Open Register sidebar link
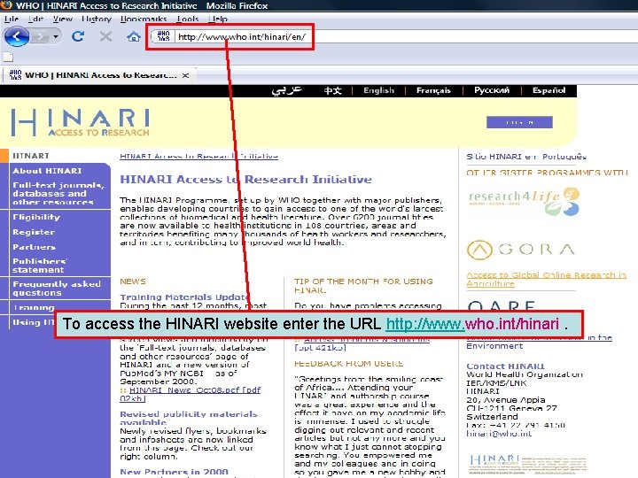 (34, 232)
